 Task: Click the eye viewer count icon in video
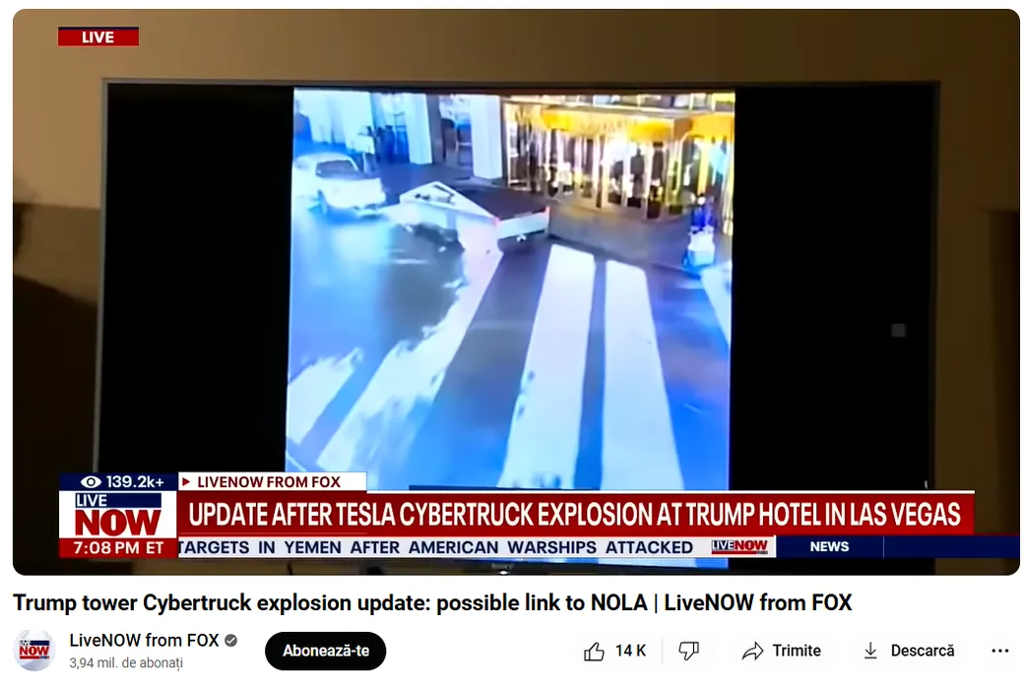click(91, 482)
